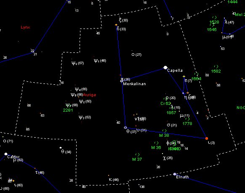Select the M 38 cluster symbol
This screenshot has height=193, width=245.
pyautogui.click(x=164, y=131)
